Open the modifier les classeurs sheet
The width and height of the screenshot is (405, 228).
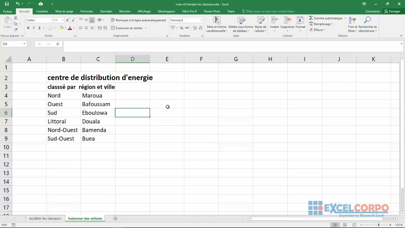[x=45, y=218]
